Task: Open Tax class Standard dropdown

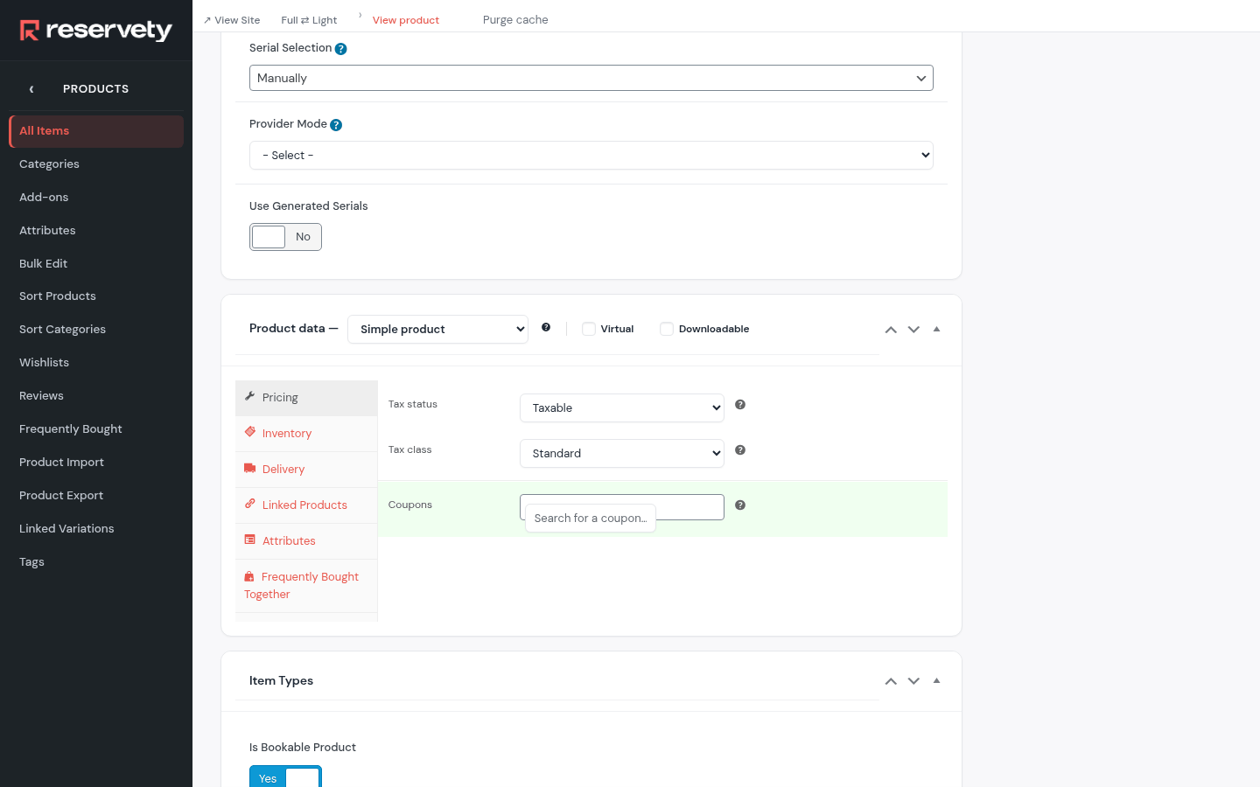Action: click(x=622, y=454)
